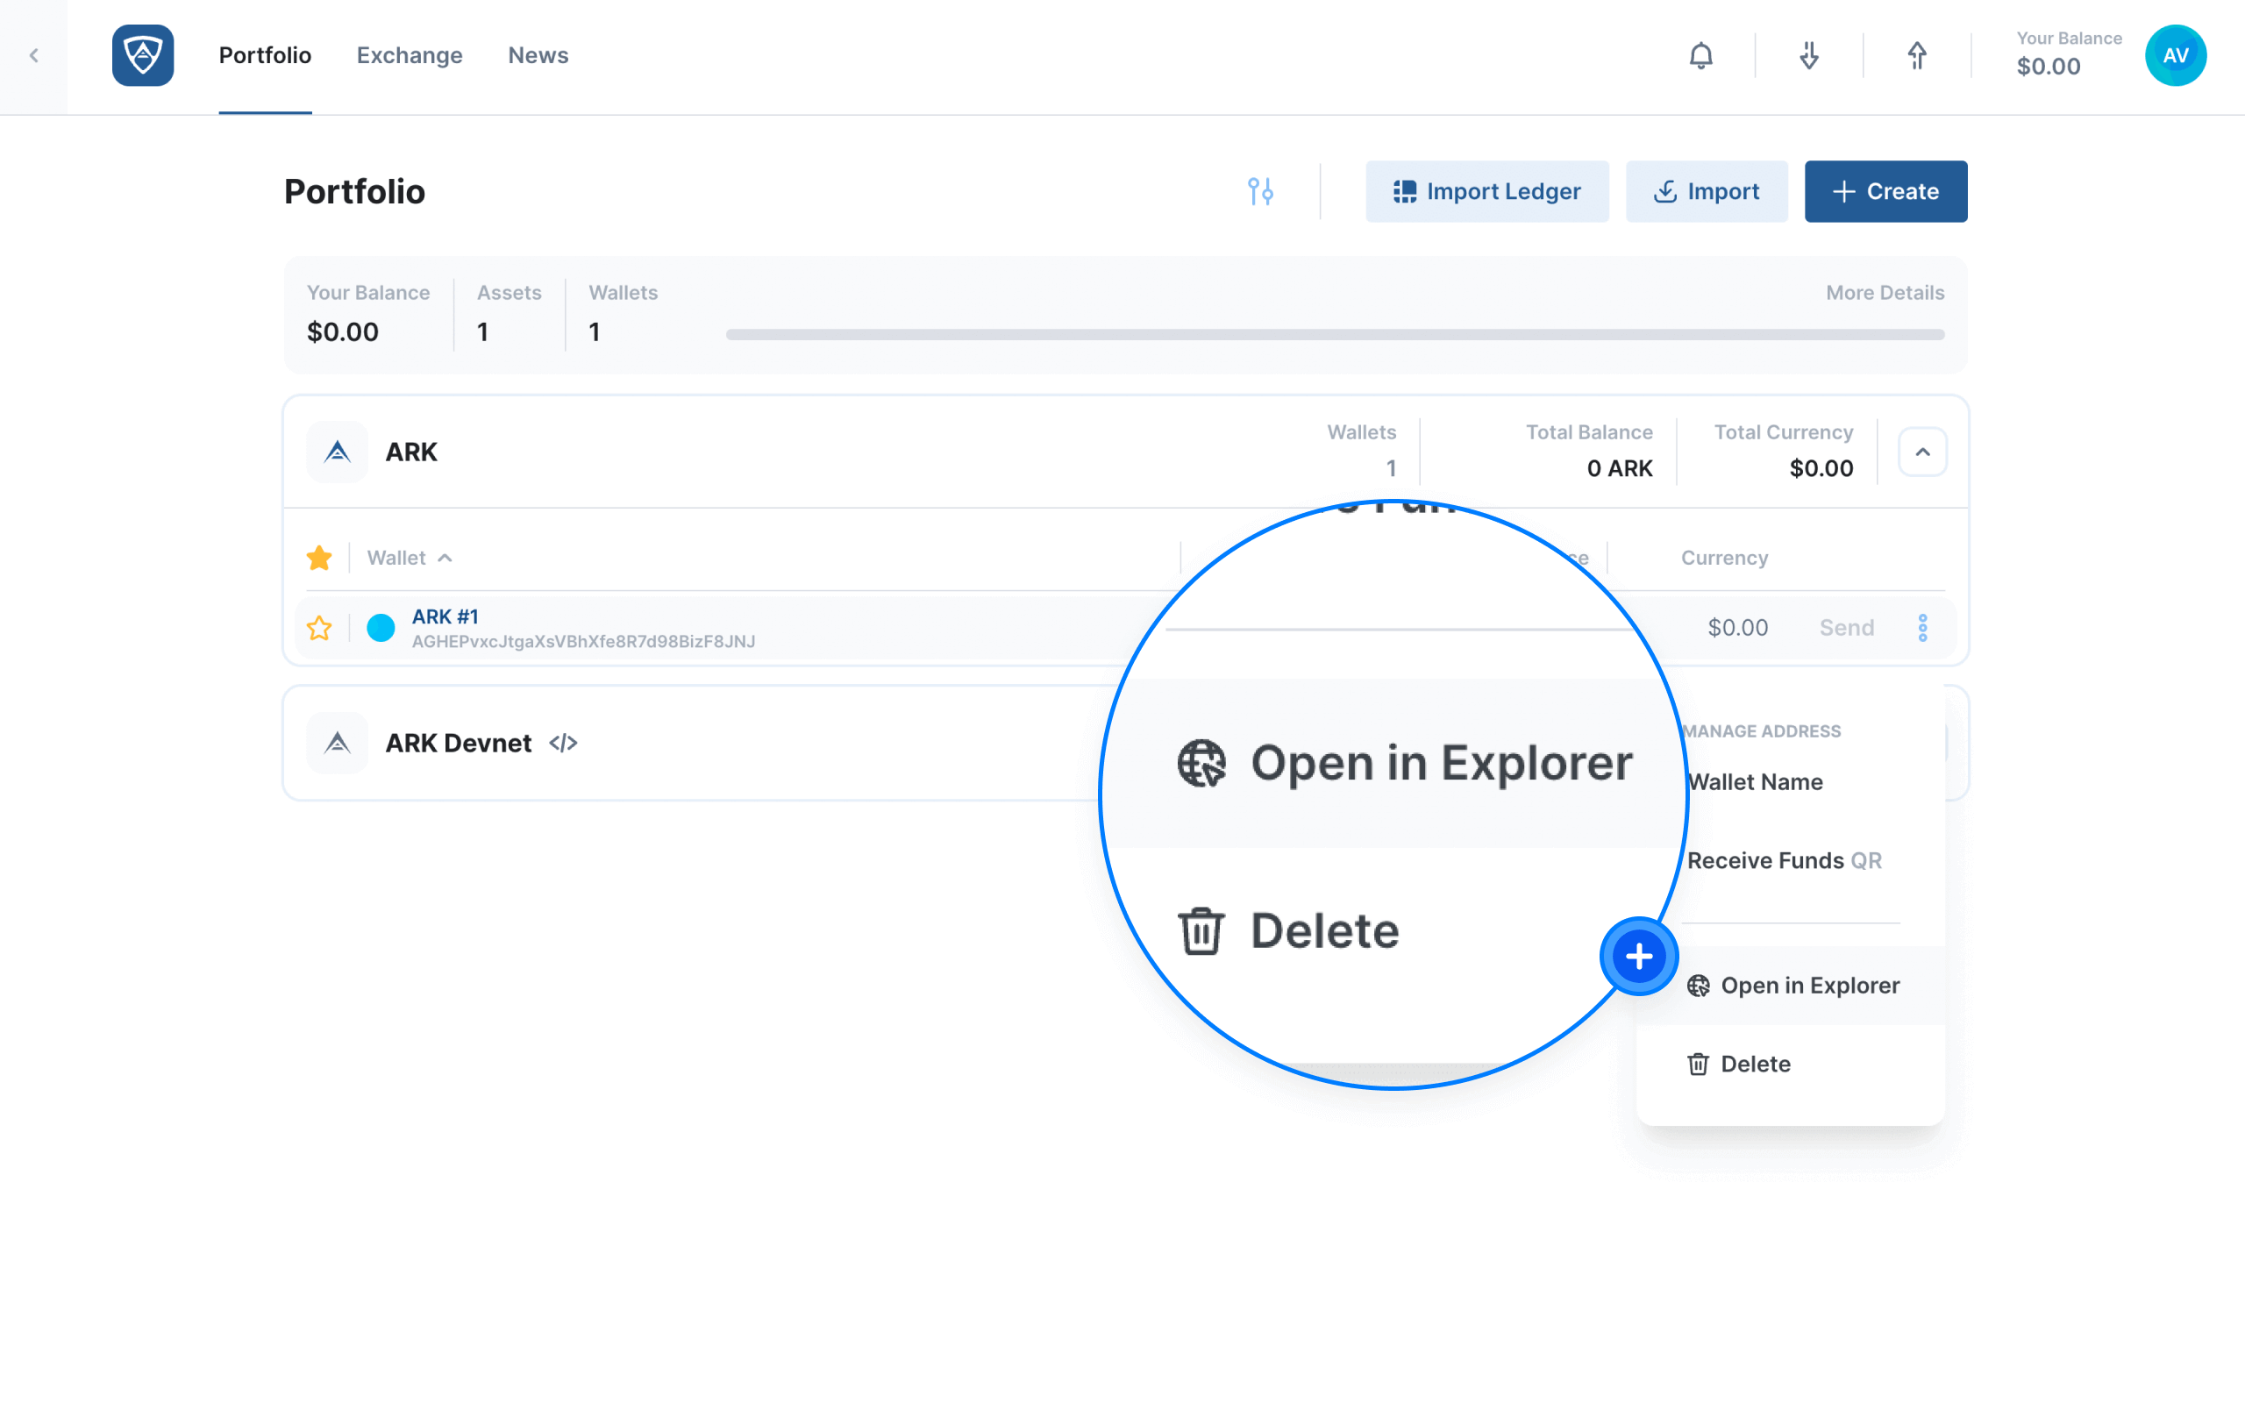Expand the ARK Devnet section
Image resolution: width=2245 pixels, height=1403 pixels.
1923,744
